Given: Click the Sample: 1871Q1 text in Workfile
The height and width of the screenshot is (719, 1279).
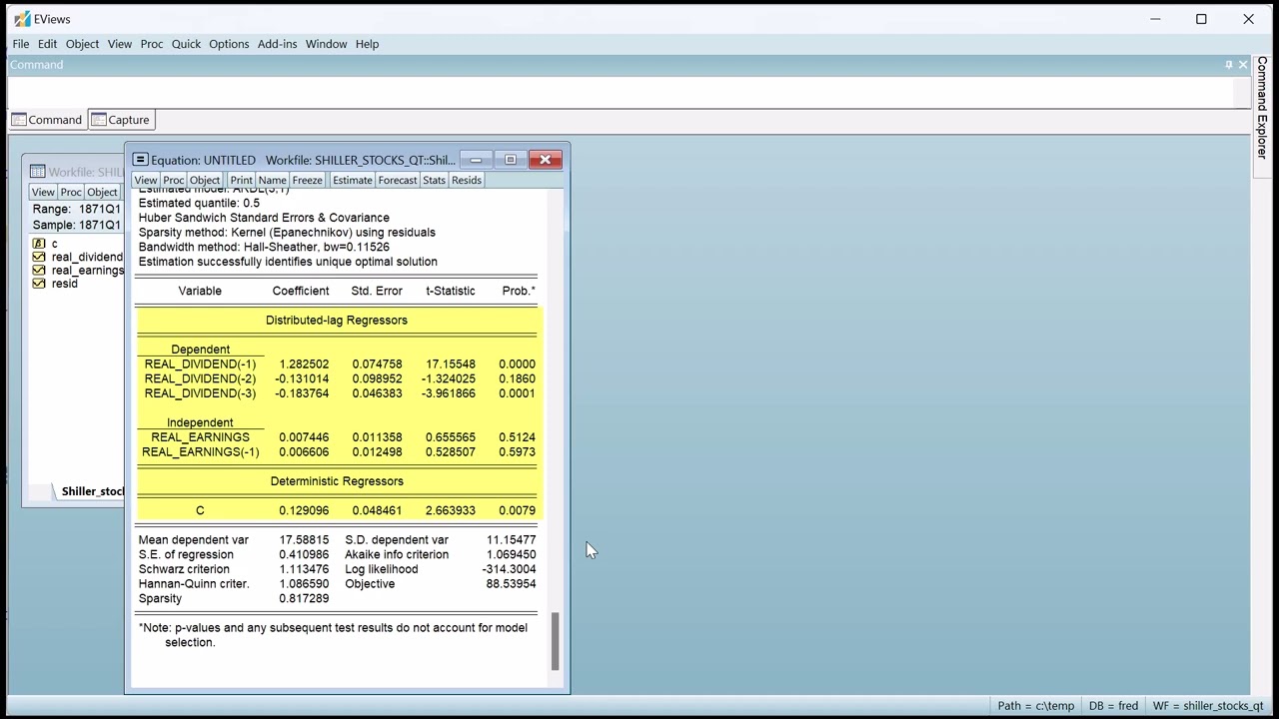Looking at the screenshot, I should point(77,225).
